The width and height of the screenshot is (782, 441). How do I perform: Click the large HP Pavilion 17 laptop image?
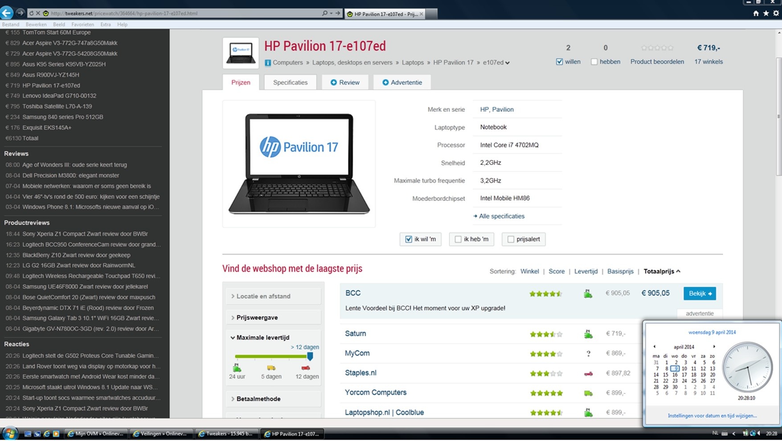299,164
